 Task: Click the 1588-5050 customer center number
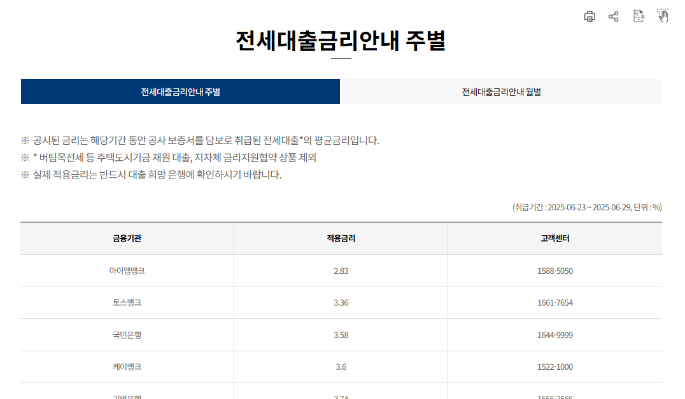coord(554,270)
